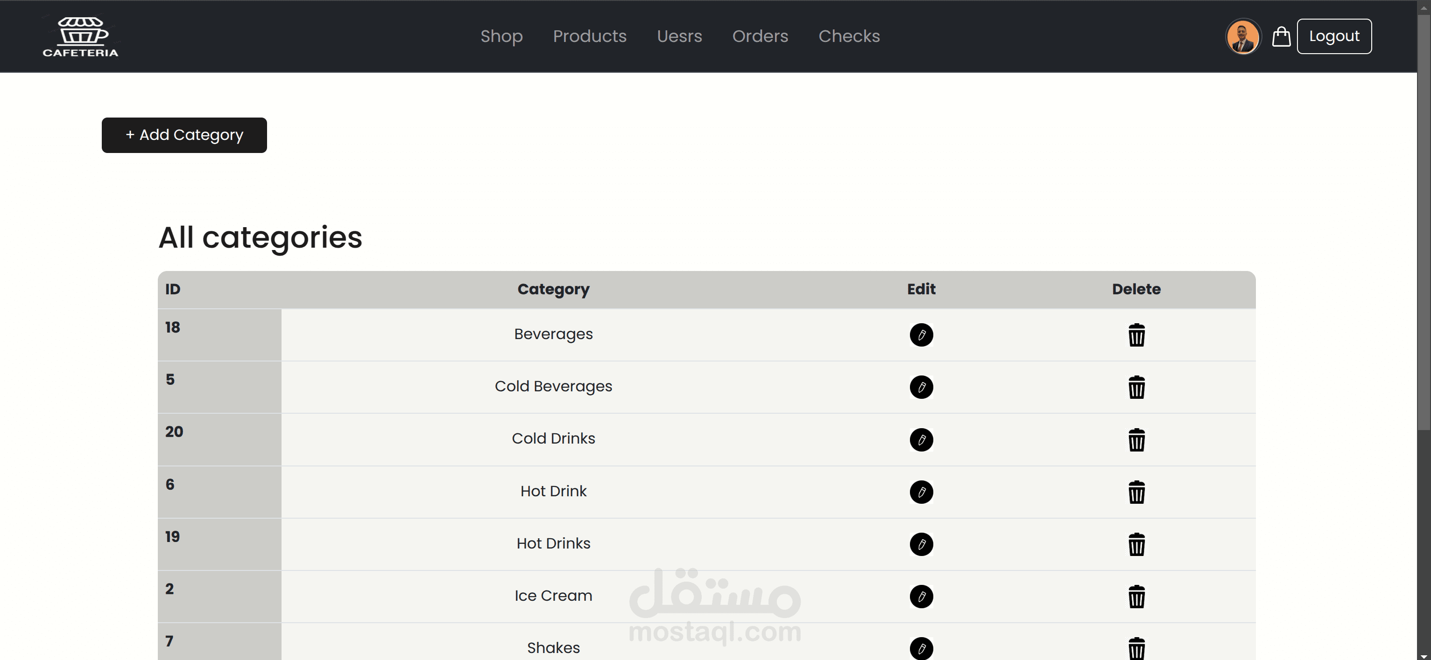Click edit pencil for Beverages category
The image size is (1431, 660).
[921, 335]
